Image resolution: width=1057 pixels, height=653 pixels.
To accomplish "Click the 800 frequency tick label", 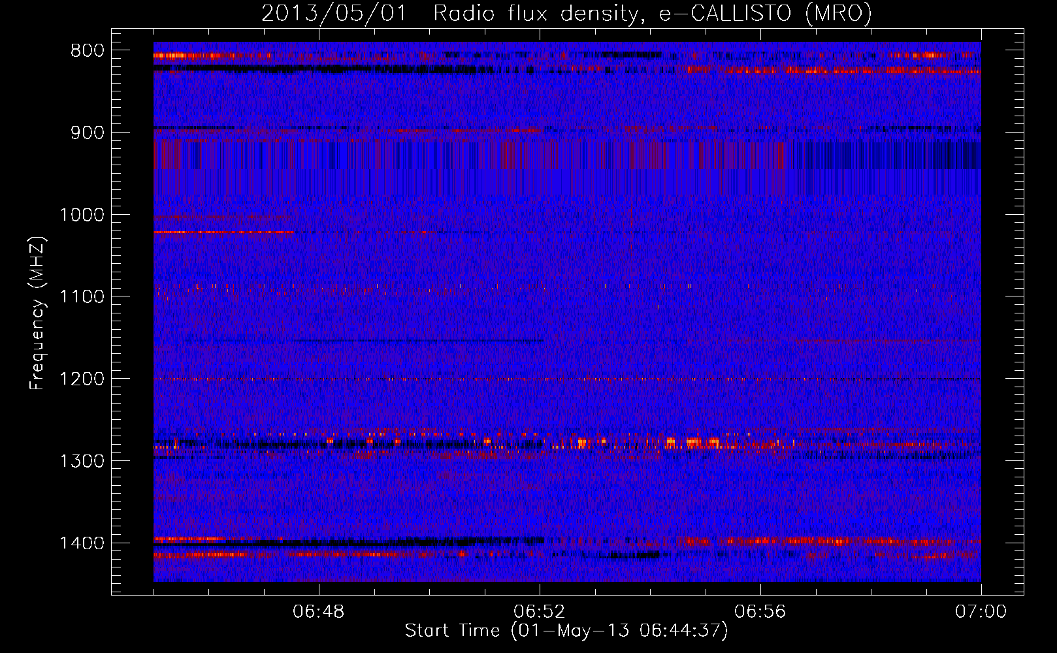I will 88,51.
